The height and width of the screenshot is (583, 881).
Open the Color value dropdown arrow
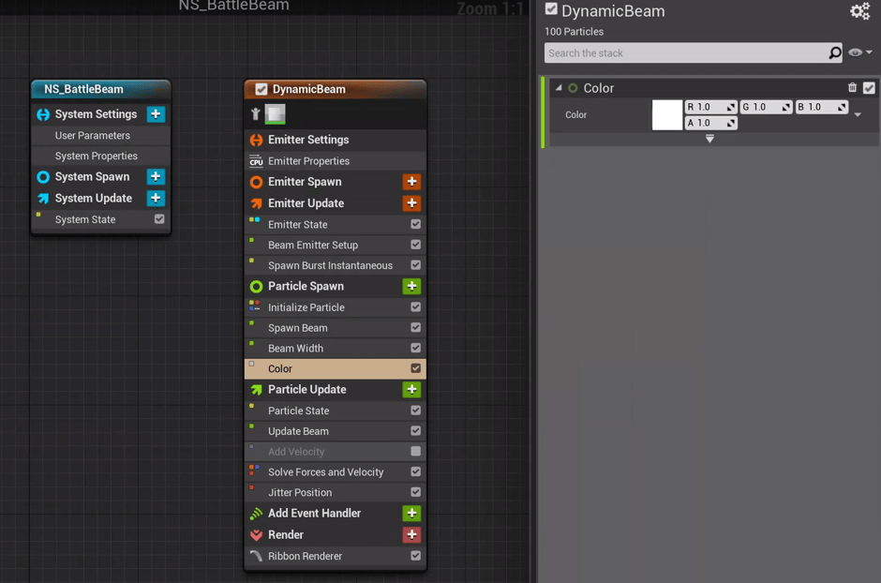858,114
